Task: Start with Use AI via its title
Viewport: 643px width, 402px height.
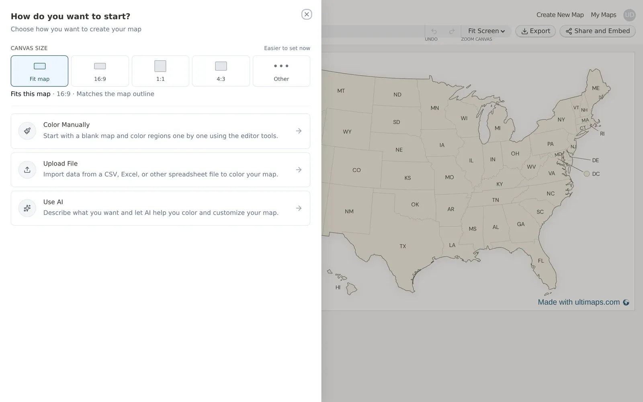Action: (53, 202)
